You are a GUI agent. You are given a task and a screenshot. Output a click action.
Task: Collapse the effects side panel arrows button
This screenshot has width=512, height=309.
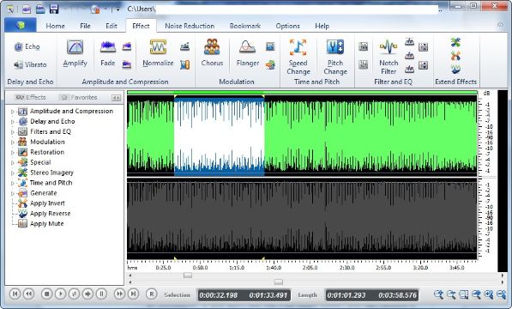click(x=117, y=98)
